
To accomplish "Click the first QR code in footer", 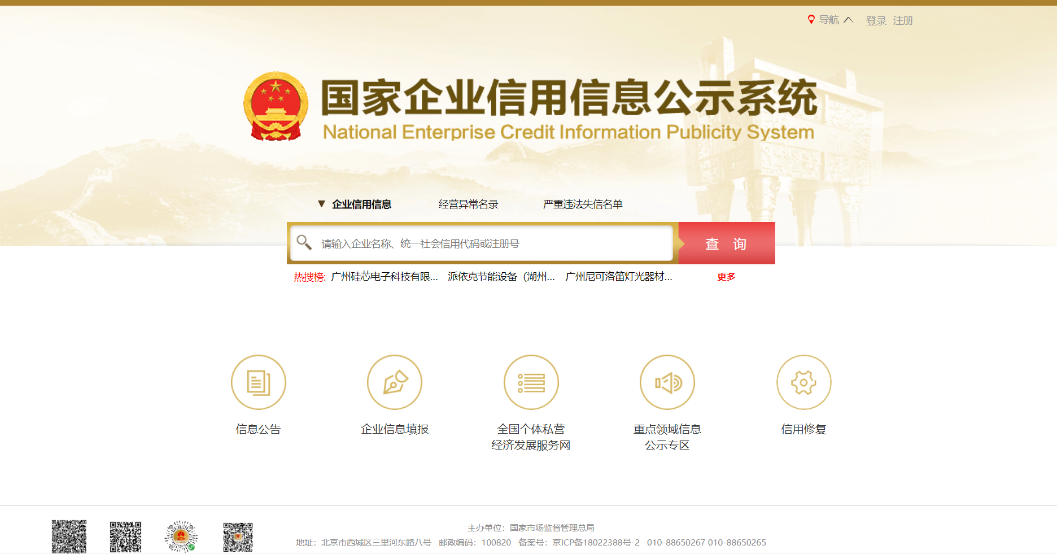I will coord(69,536).
